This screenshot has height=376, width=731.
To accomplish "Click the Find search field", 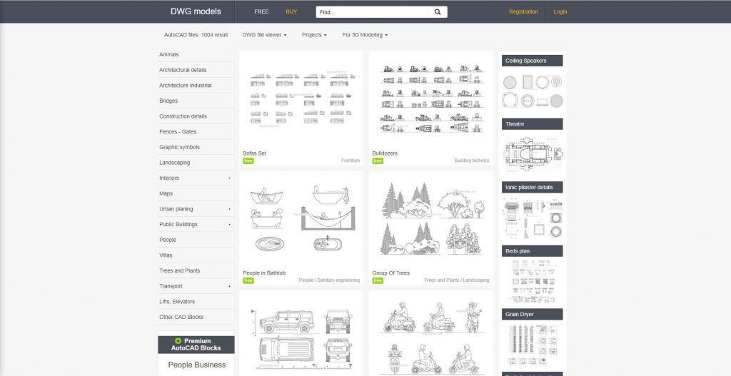I will pyautogui.click(x=372, y=12).
